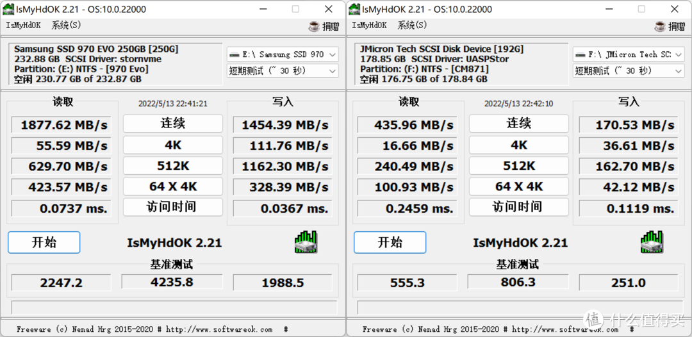The height and width of the screenshot is (337, 692).
Task: Open the 短期测试 duration dropdown in right window
Action: coord(629,70)
